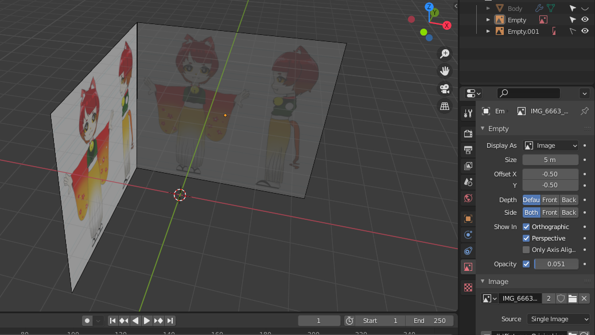
Task: Click the Opacity 0.051 slider
Action: tap(556, 264)
